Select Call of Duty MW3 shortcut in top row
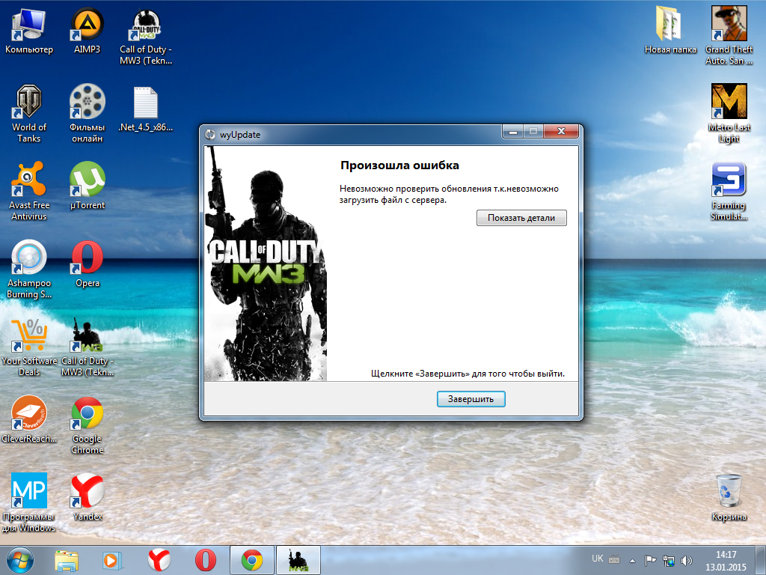Viewport: 766px width, 575px height. (x=146, y=37)
